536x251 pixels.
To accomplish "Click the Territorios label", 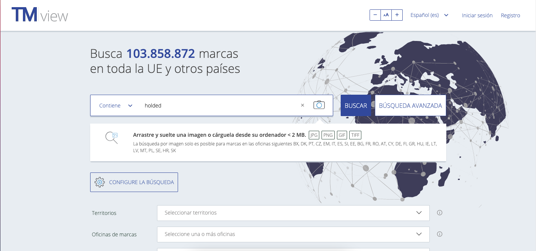I will coord(104,213).
